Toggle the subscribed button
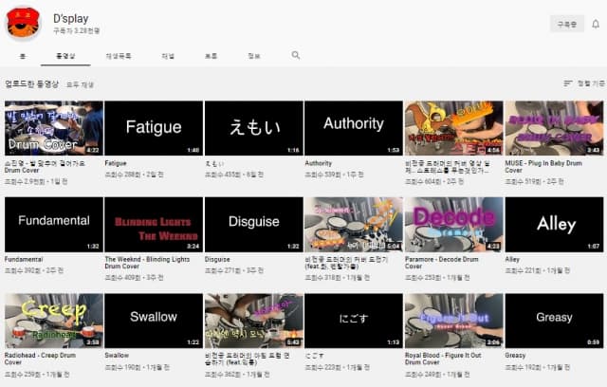 point(567,25)
